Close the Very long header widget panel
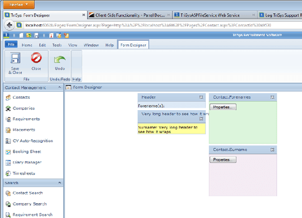Image resolution: width=302 pixels, height=218 pixels. click(x=201, y=119)
